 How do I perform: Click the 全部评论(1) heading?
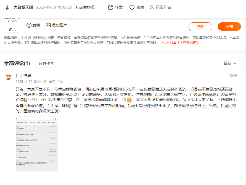[x=17, y=64]
